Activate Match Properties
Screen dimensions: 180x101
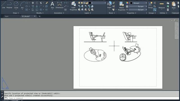coord(121,6)
